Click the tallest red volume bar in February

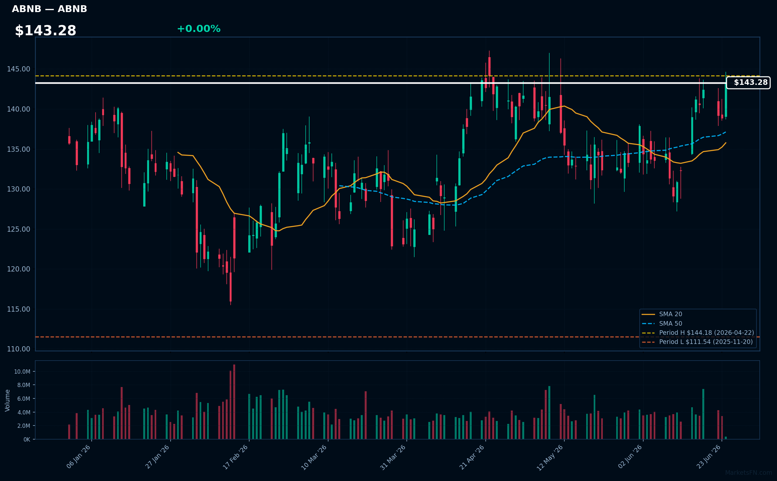(x=234, y=402)
